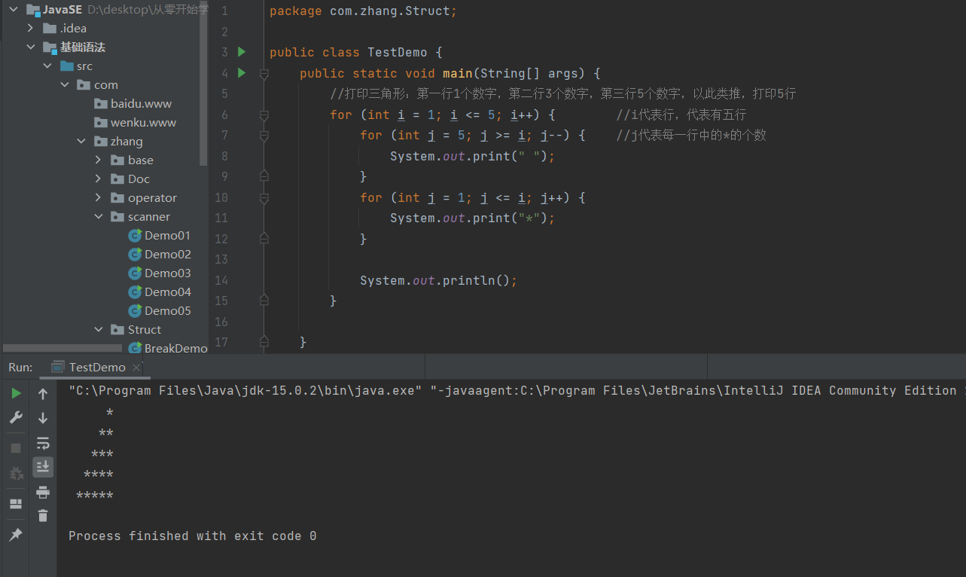Click the JavaSE module folder icon
Viewport: 966px width, 577px height.
(x=32, y=9)
